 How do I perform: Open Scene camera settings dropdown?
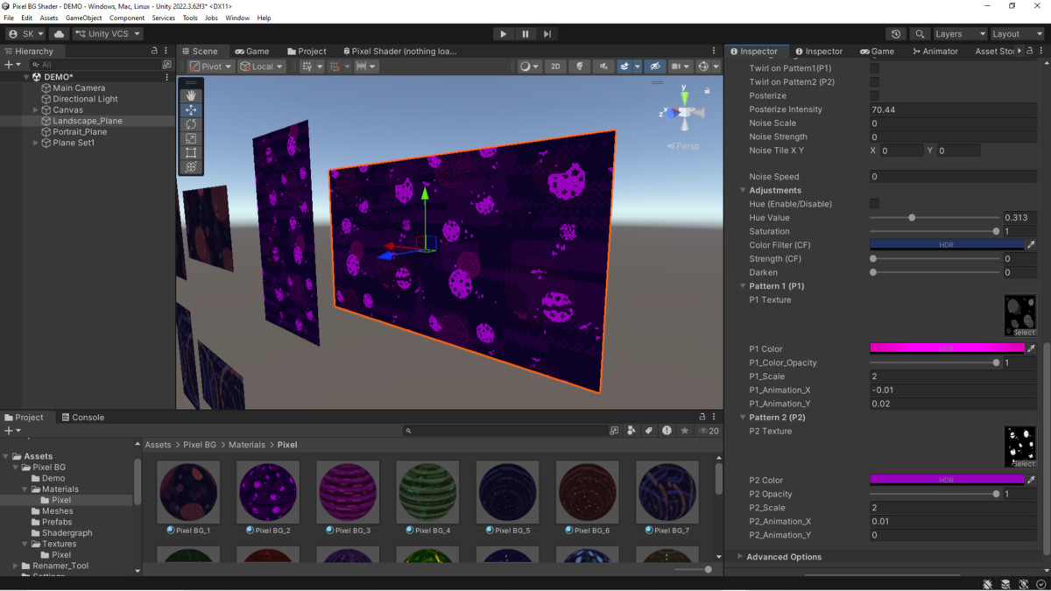[x=681, y=67]
